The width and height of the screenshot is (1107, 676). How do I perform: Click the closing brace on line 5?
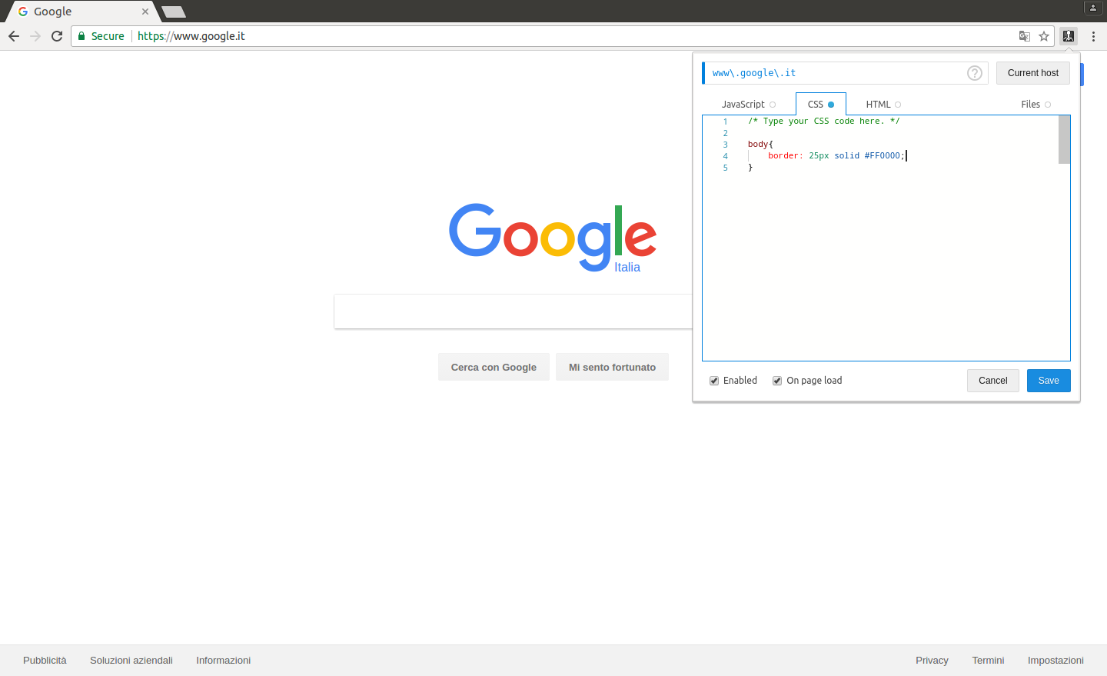(750, 167)
